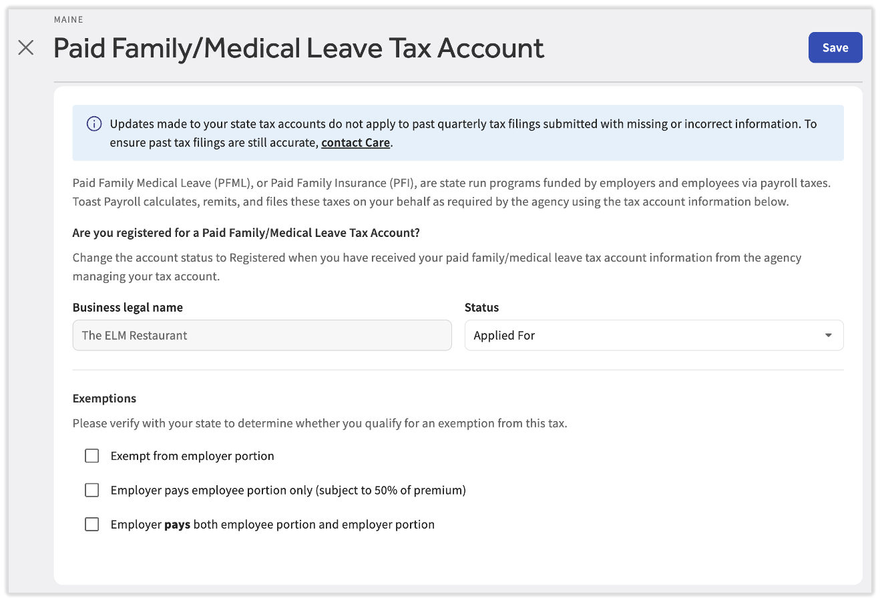Click the PFML program description paragraph
Image resolution: width=880 pixels, height=602 pixels.
451,192
